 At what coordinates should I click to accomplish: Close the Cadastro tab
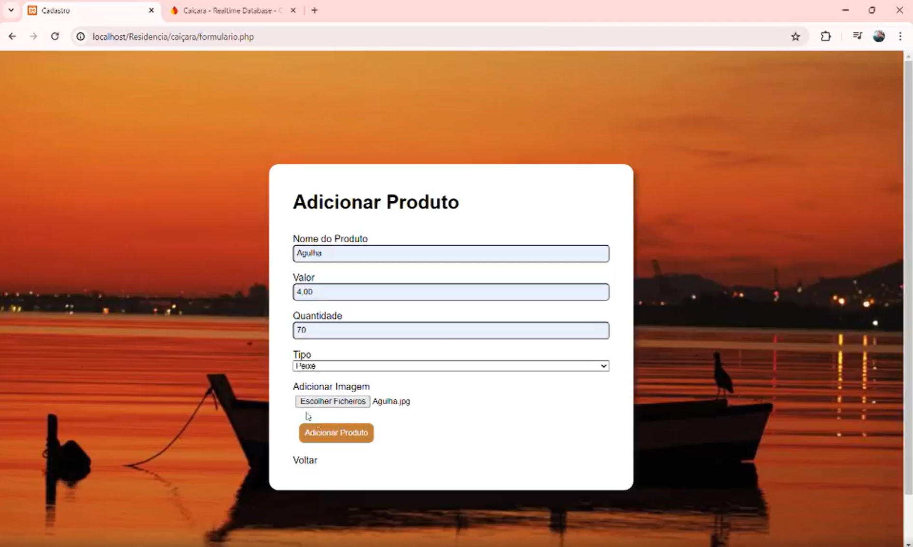(151, 11)
